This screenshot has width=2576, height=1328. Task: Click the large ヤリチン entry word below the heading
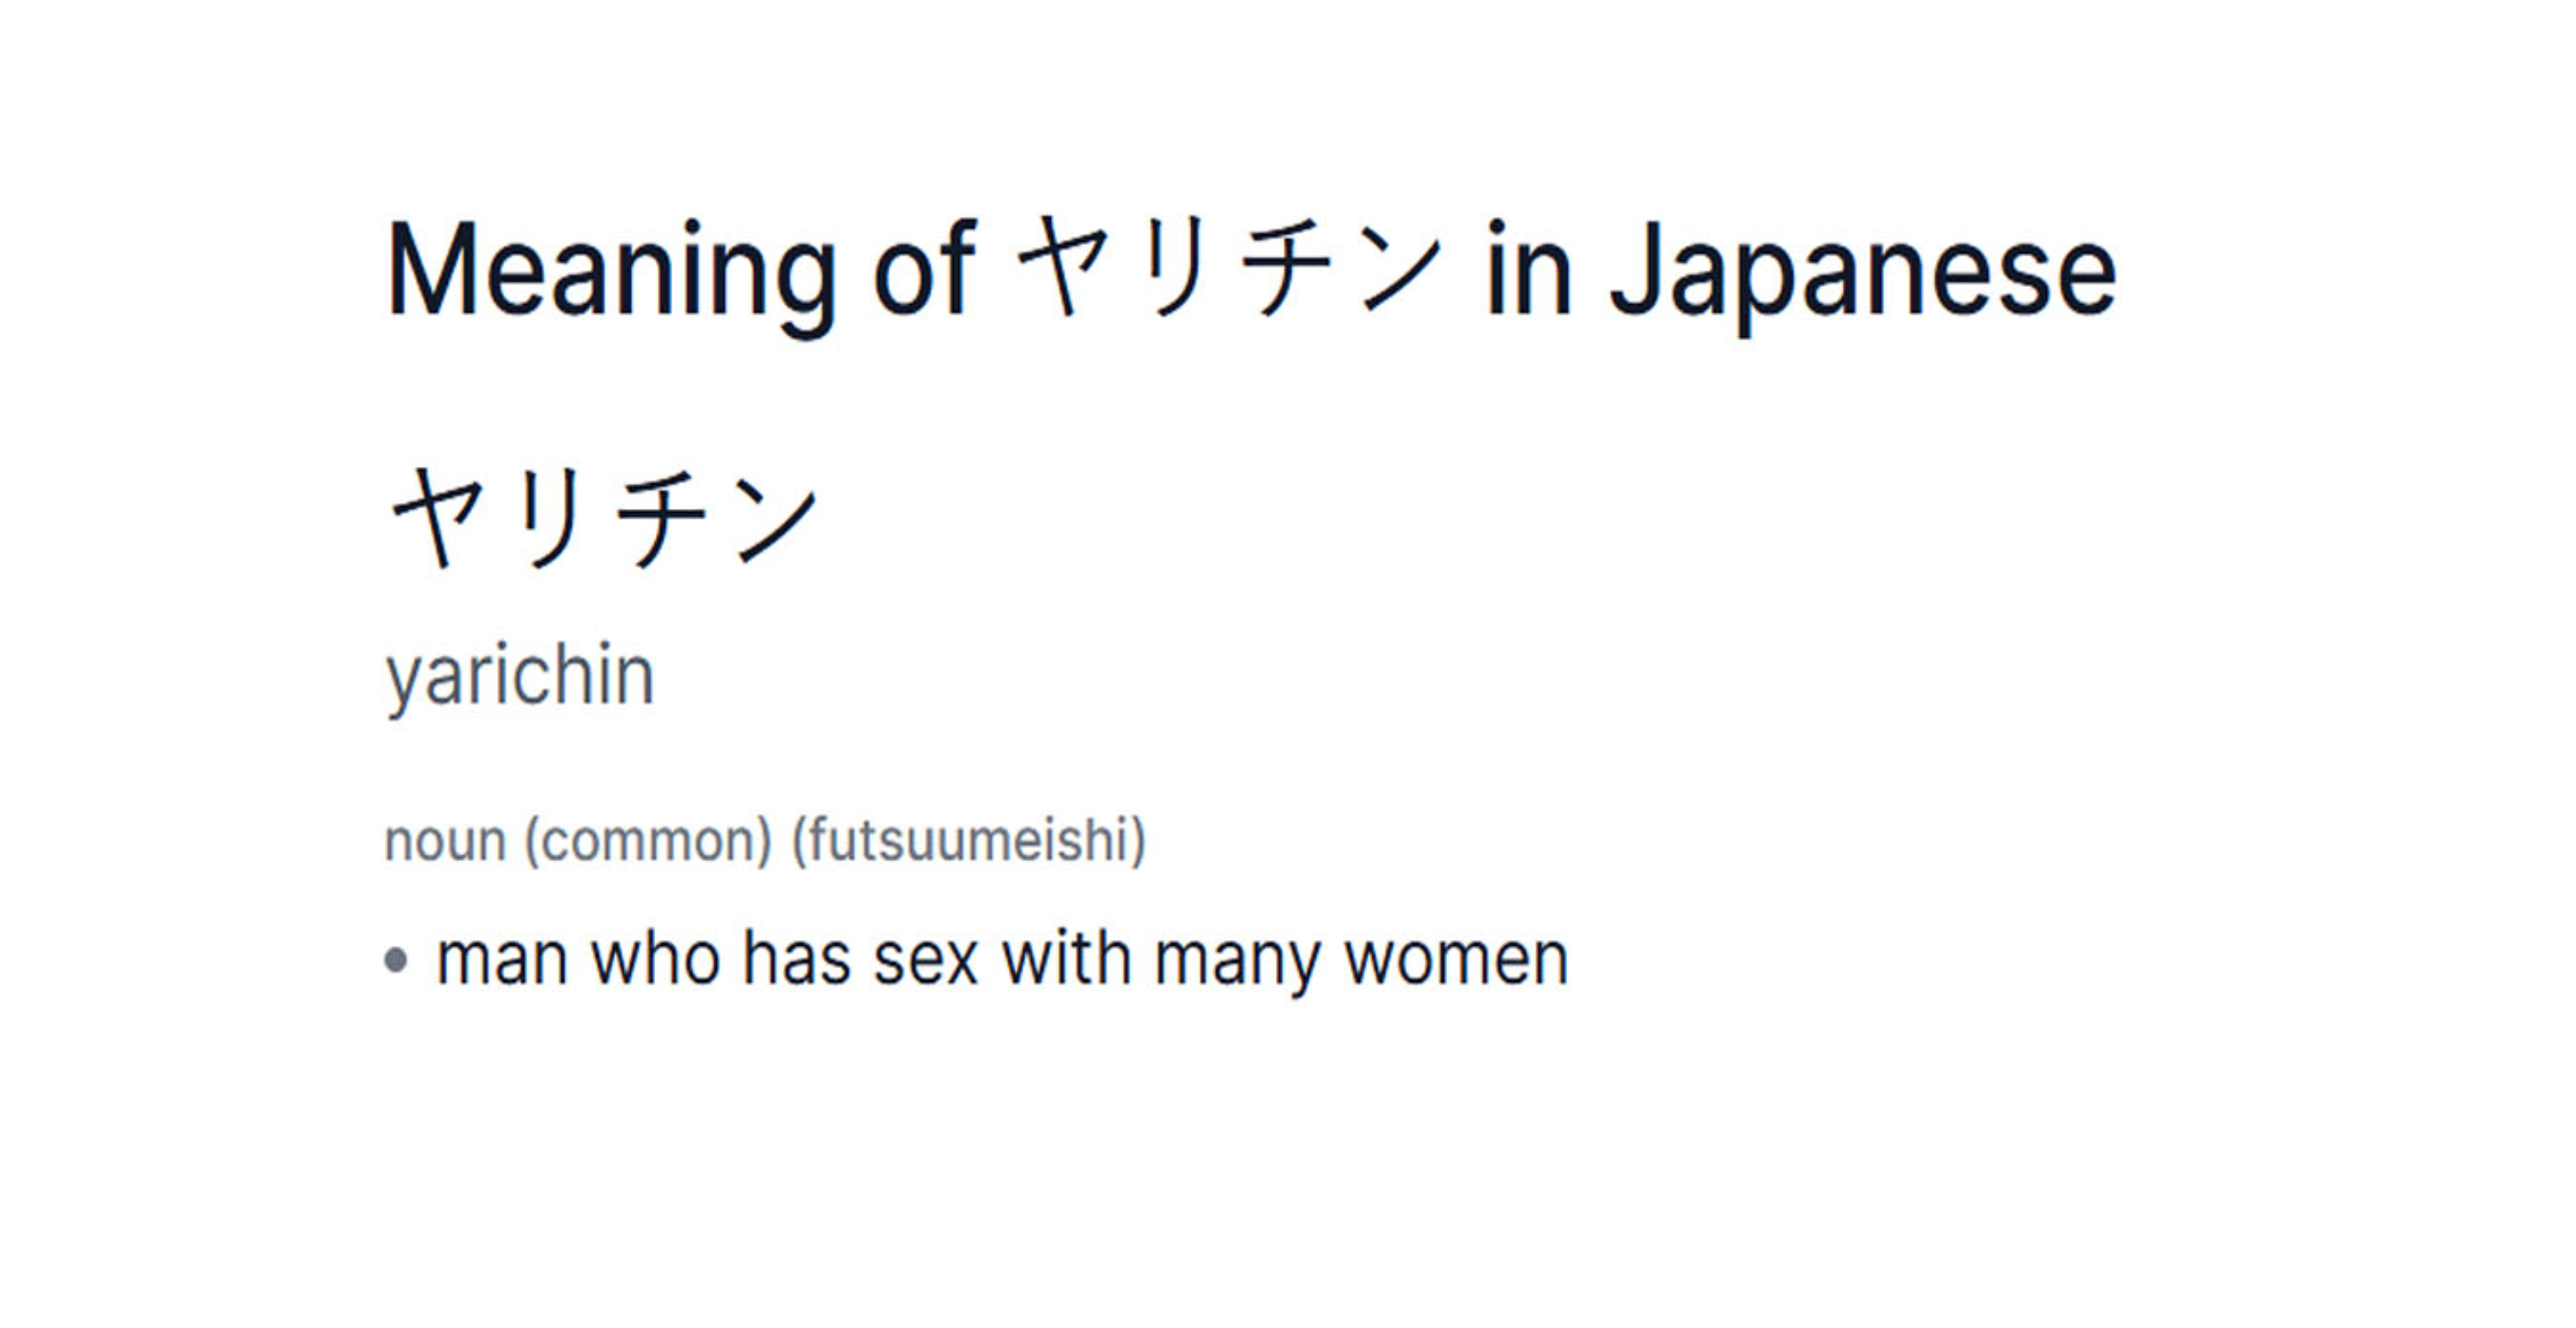click(x=604, y=517)
